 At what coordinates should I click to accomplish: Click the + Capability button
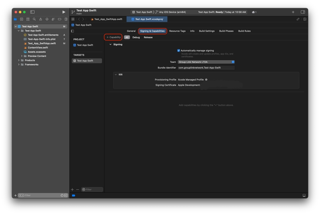click(114, 37)
